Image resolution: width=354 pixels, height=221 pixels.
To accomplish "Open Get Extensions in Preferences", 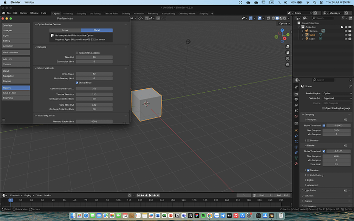I will pos(16,52).
